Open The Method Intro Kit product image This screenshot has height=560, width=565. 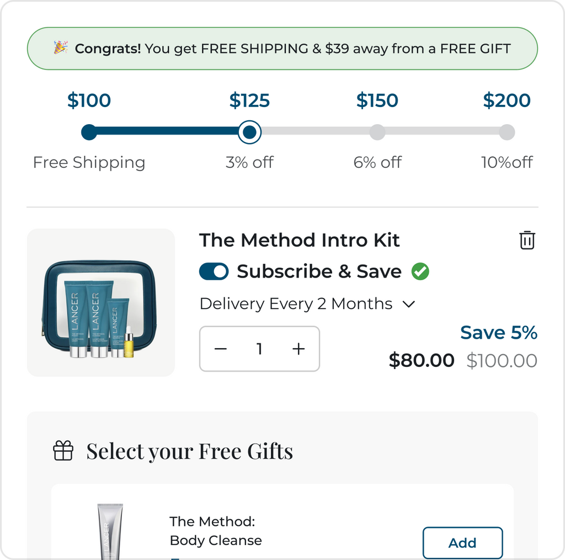(101, 303)
